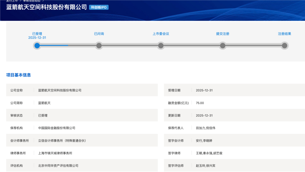Click the 评估机构 field label
This screenshot has height=172, width=305.
pyautogui.click(x=17, y=166)
